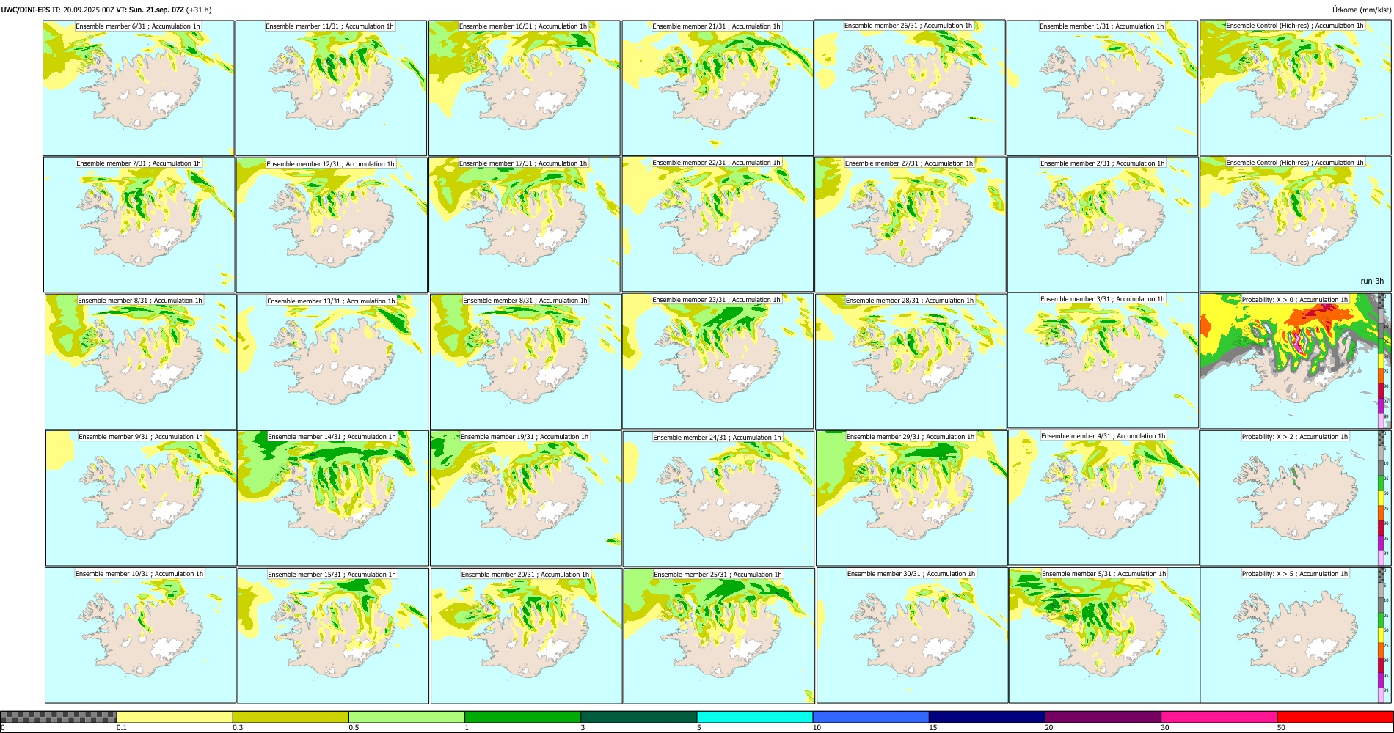The width and height of the screenshot is (1394, 733).
Task: Pick the cyan 5–10 legend swatch
Action: pos(755,717)
